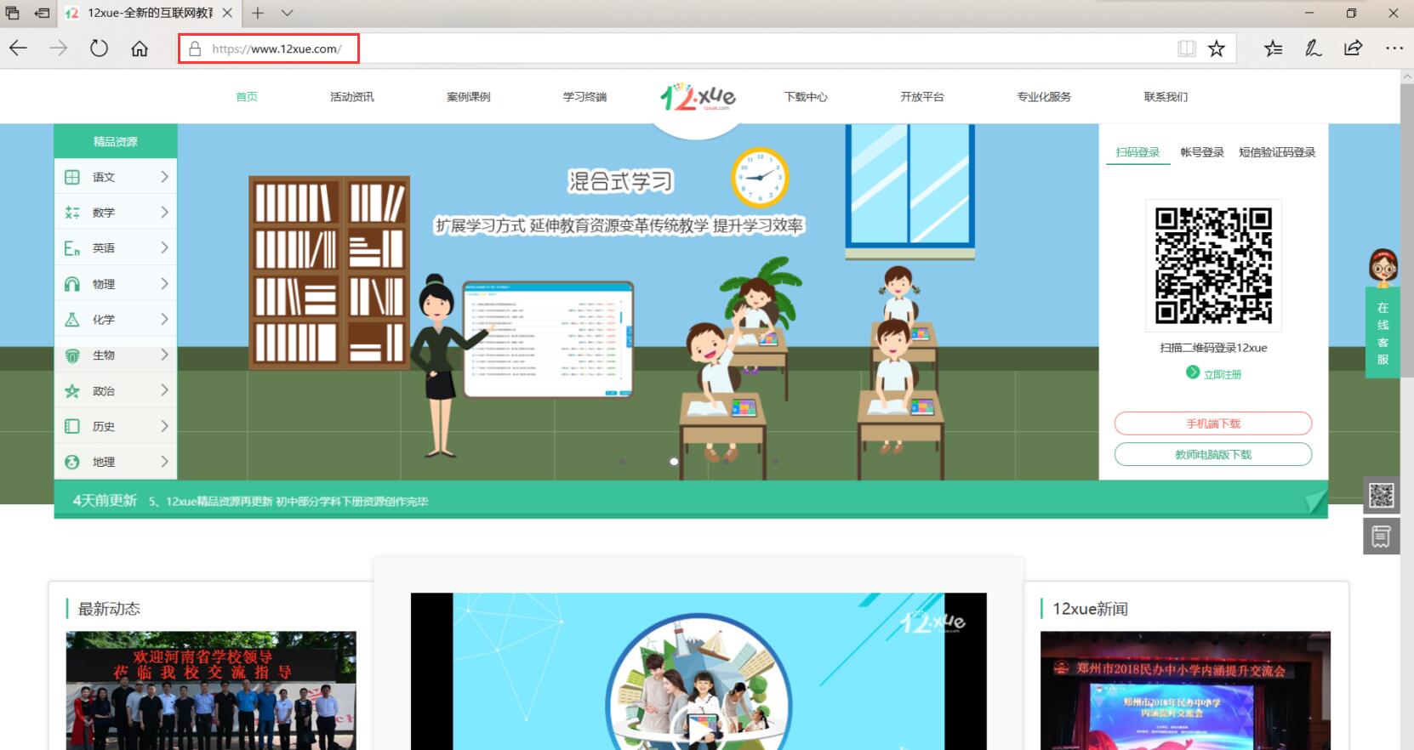
Task: Expand the 历史 category chevron
Action: coord(164,426)
